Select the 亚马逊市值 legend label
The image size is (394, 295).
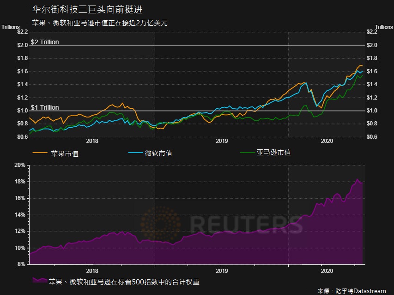pyautogui.click(x=273, y=152)
